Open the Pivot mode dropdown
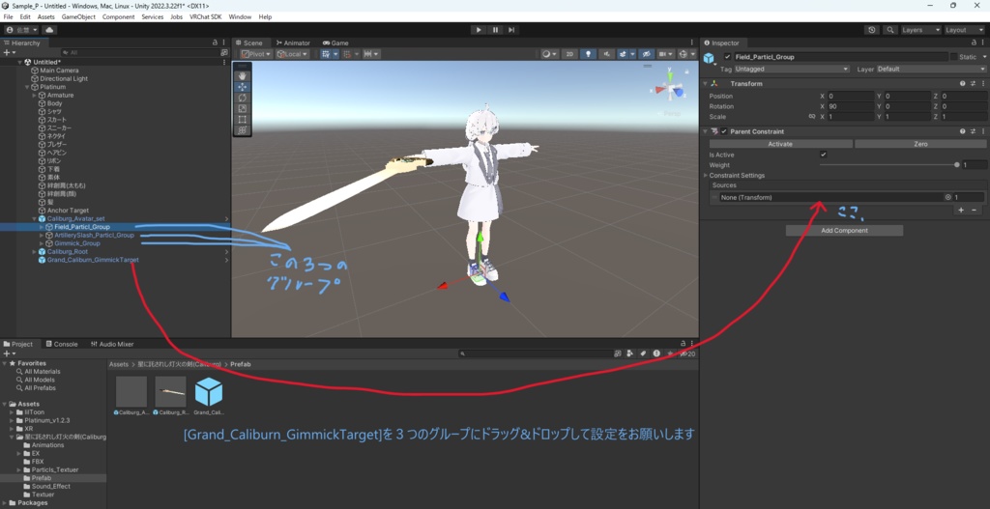990x509 pixels. [x=255, y=54]
